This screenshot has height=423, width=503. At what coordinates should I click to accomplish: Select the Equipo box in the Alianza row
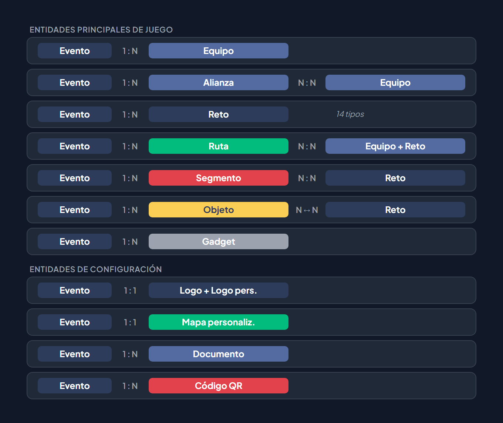(x=395, y=82)
